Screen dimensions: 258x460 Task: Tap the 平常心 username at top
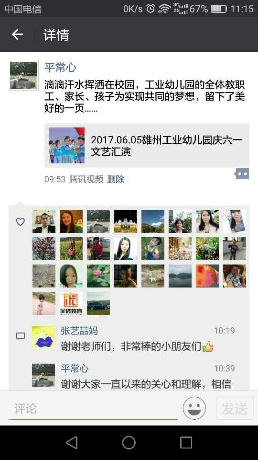pos(60,68)
